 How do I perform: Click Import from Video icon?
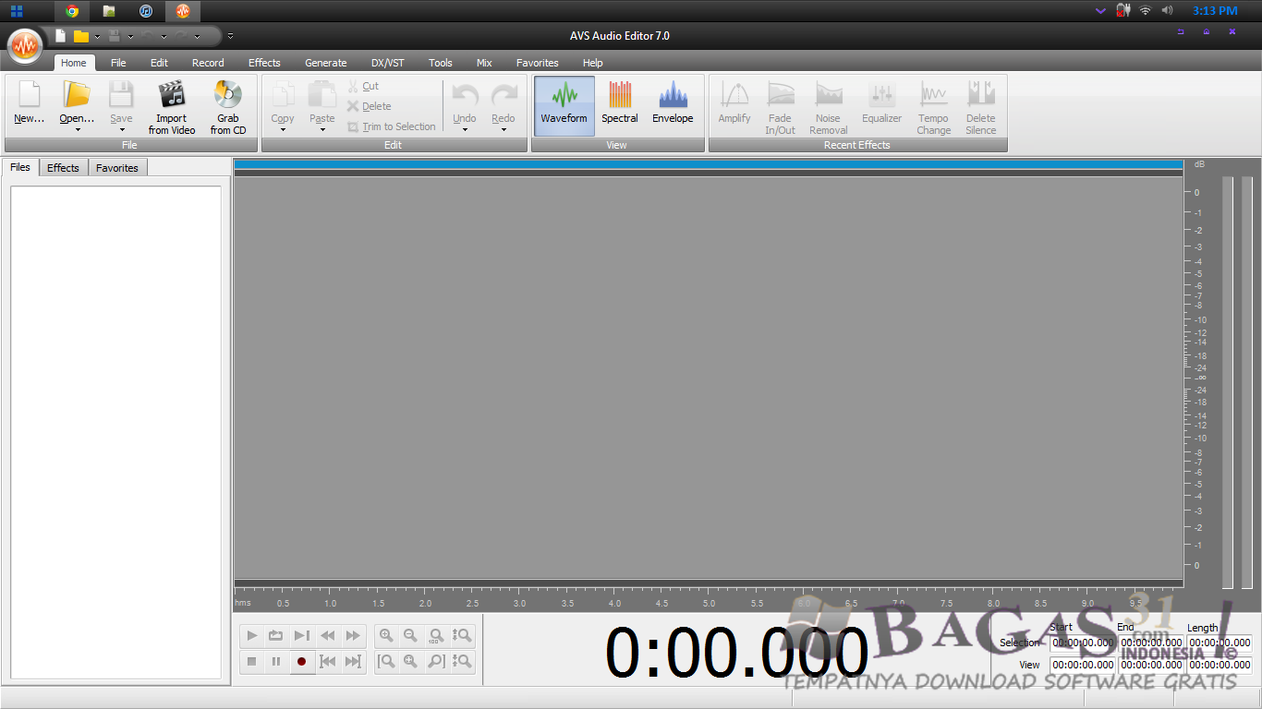172,95
